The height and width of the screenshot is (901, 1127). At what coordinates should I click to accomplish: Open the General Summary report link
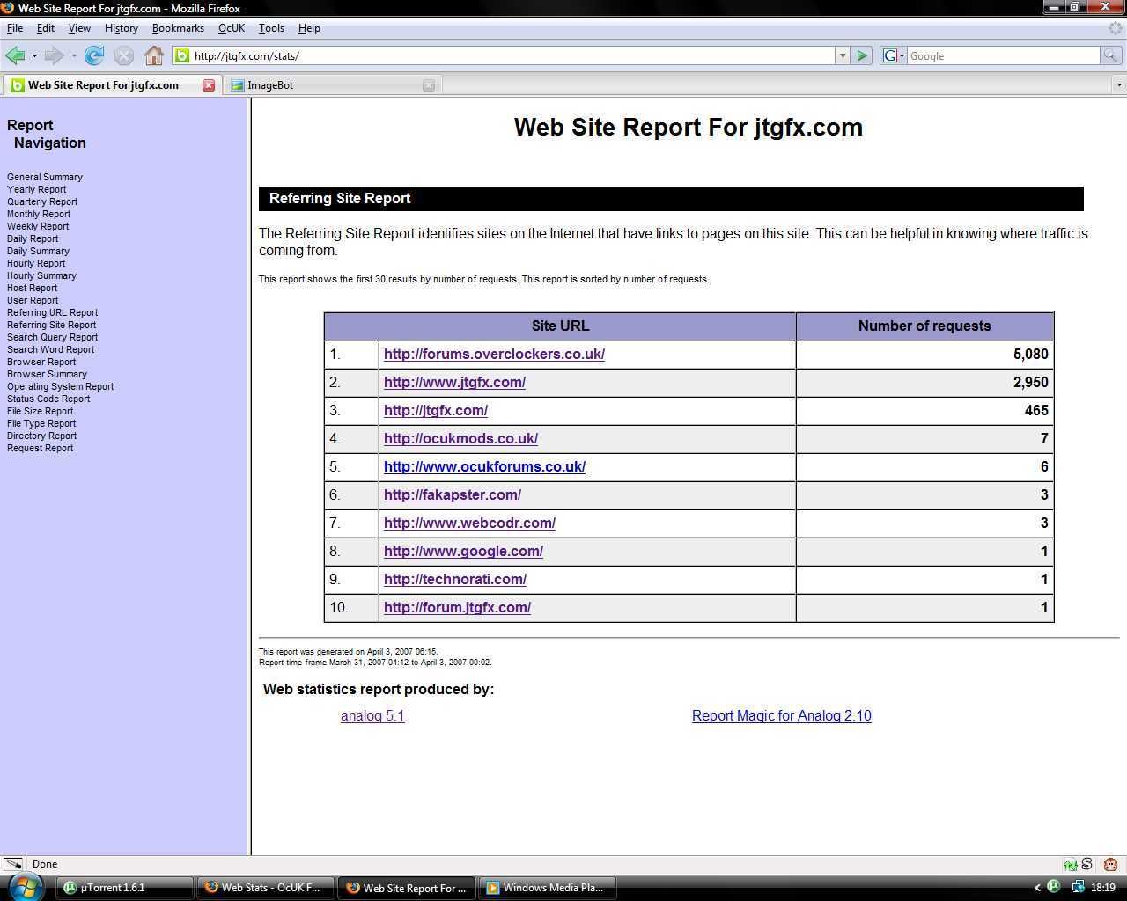(x=45, y=177)
